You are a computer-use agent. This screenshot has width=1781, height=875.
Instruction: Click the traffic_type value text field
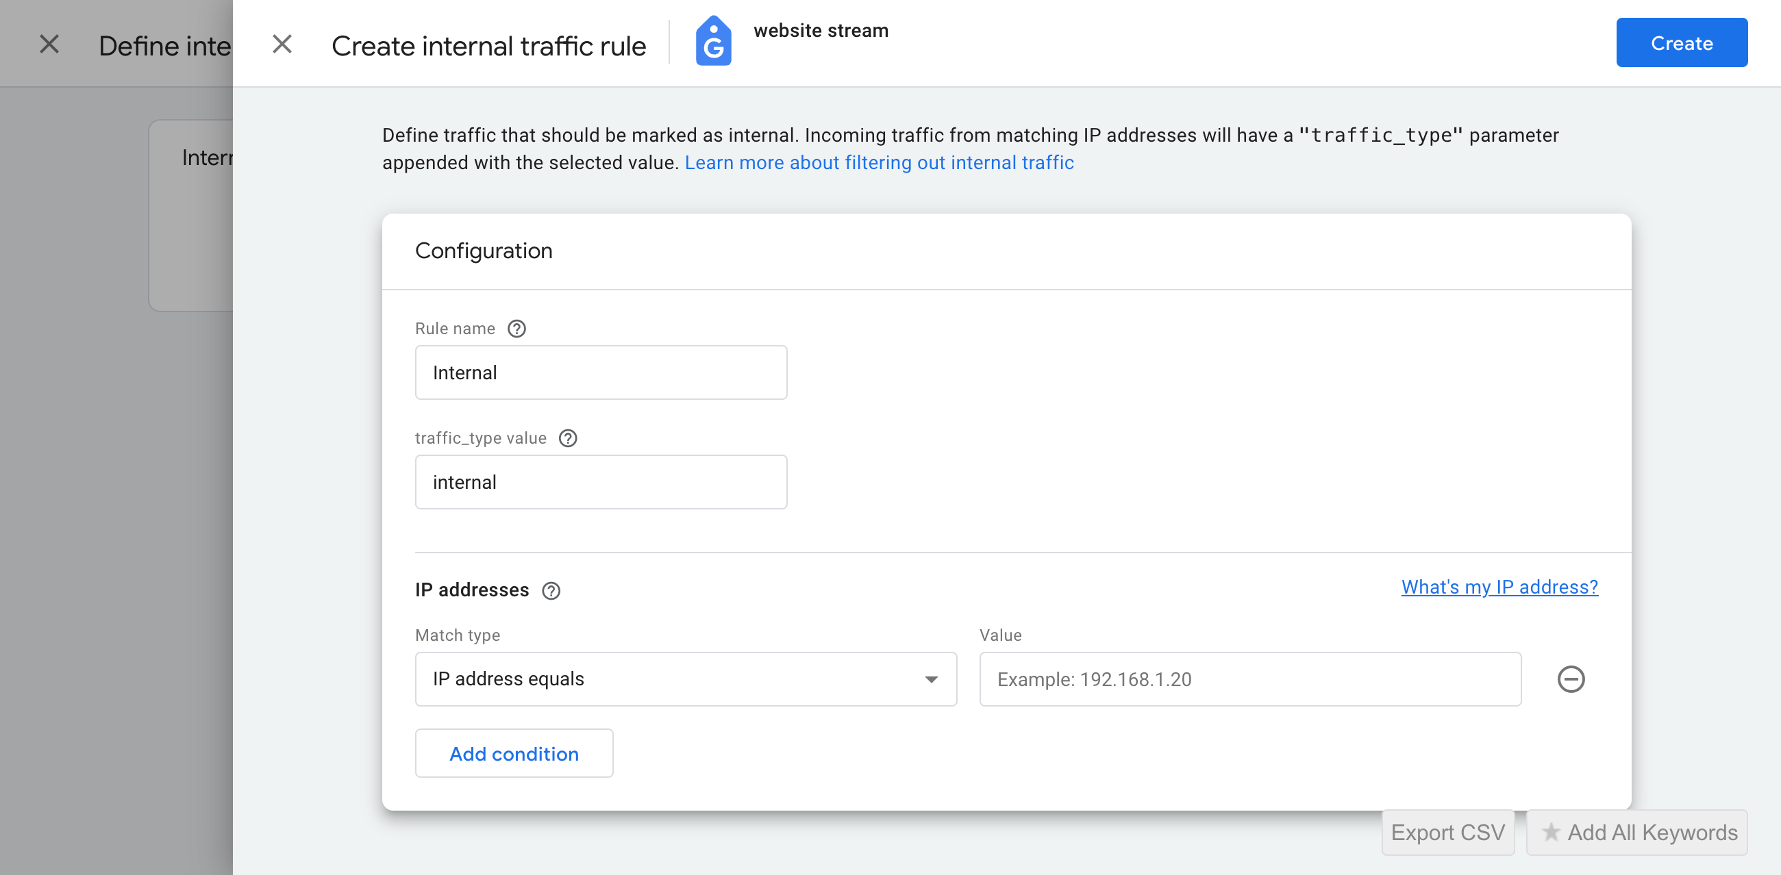coord(600,482)
